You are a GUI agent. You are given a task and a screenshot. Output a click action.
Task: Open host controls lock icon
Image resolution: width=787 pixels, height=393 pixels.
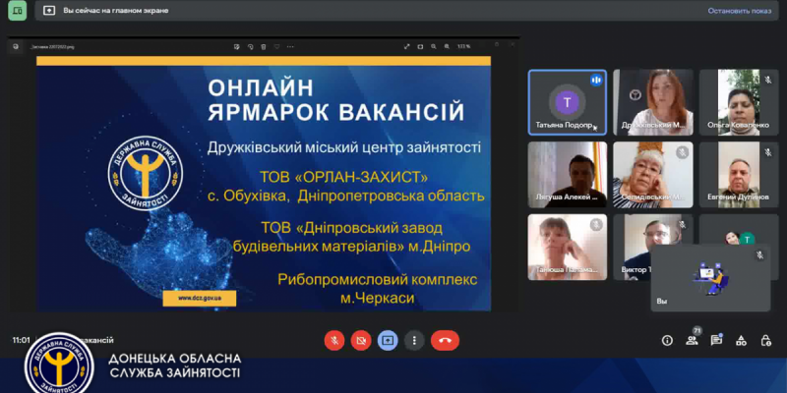(766, 340)
